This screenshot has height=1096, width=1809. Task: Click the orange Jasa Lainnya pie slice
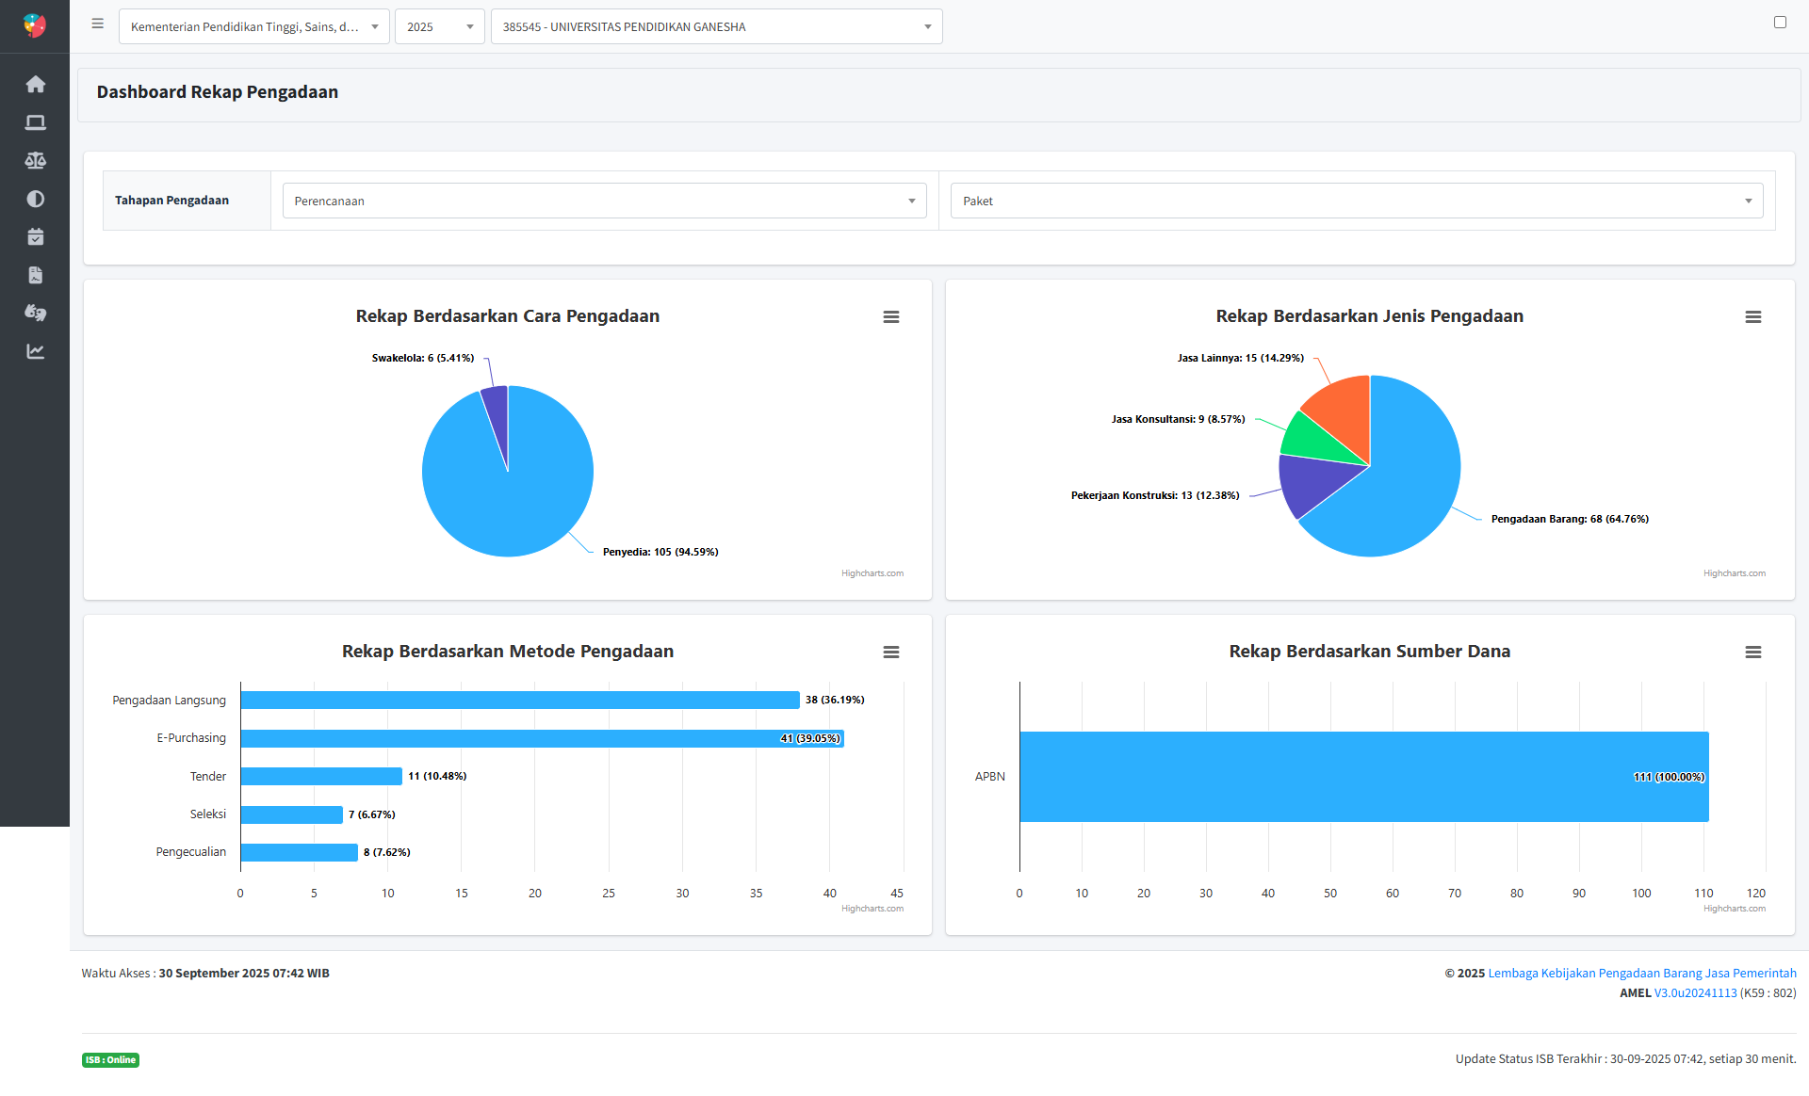[1344, 410]
